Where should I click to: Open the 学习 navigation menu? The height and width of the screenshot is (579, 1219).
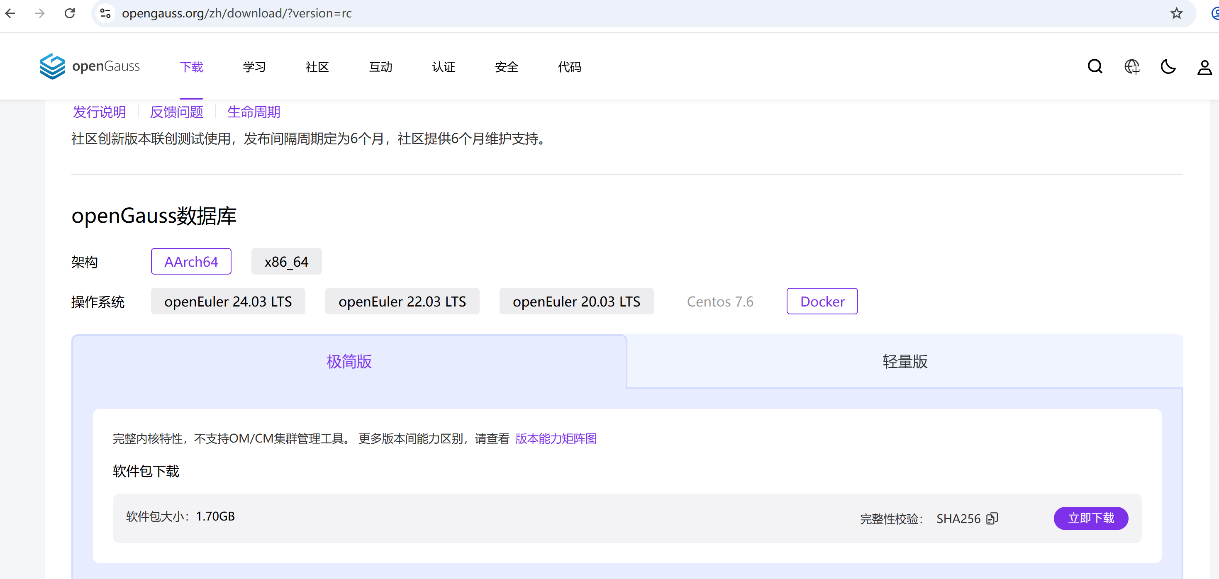coord(254,67)
